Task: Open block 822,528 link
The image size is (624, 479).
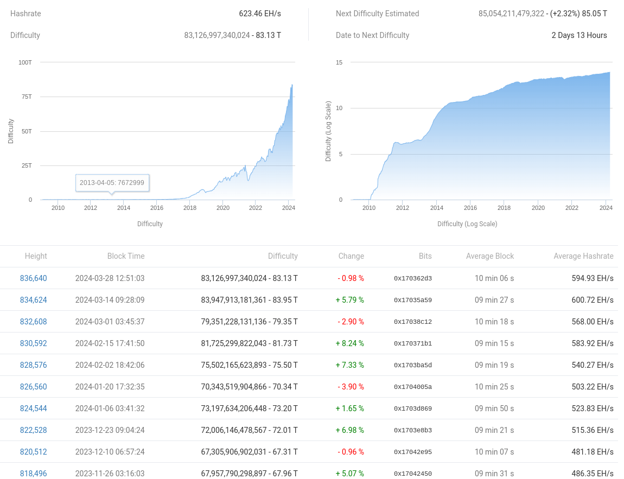Action: (x=34, y=430)
